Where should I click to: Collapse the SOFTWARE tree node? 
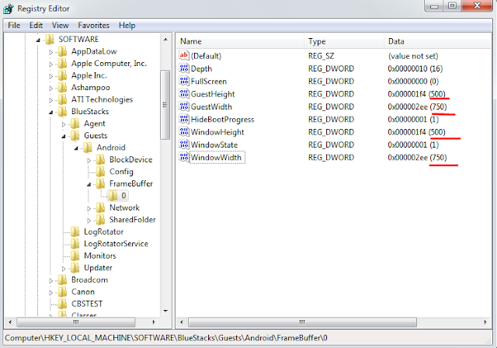tap(38, 40)
